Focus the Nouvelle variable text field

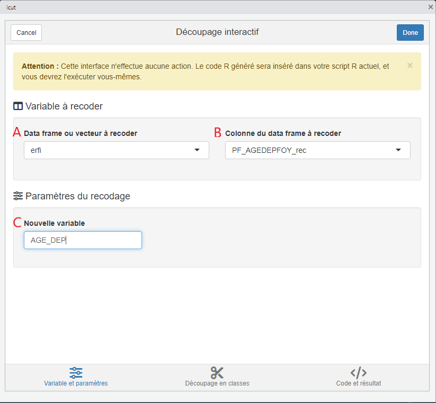click(x=83, y=240)
